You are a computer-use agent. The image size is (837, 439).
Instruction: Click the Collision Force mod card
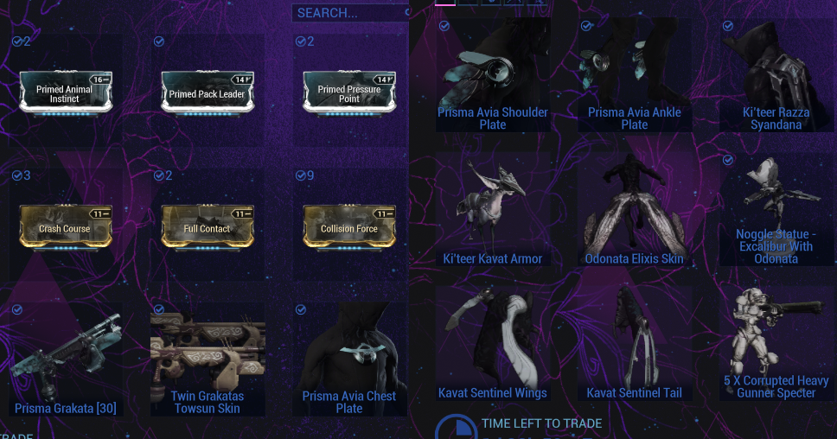(x=349, y=226)
